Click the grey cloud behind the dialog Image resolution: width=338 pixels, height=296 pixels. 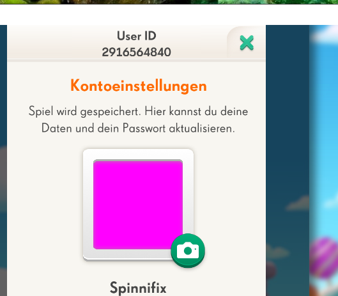click(298, 204)
